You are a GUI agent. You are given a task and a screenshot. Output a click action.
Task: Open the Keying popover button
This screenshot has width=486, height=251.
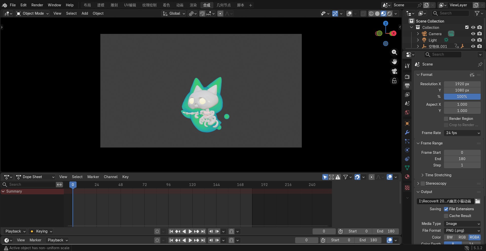click(x=41, y=231)
